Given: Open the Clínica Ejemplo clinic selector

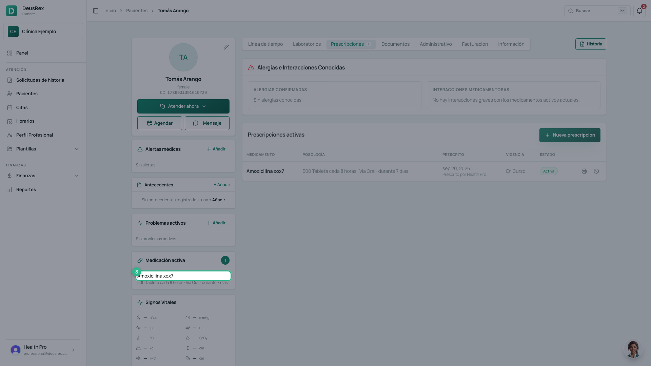Looking at the screenshot, I should 43,32.
